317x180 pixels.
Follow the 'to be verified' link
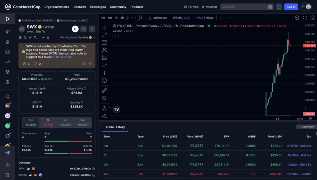(x=62, y=57)
